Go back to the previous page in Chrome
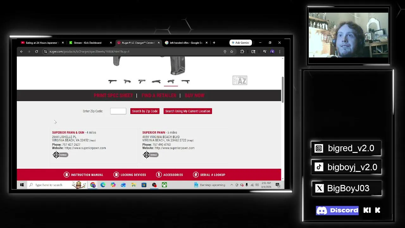This screenshot has width=405, height=228. pos(22,52)
